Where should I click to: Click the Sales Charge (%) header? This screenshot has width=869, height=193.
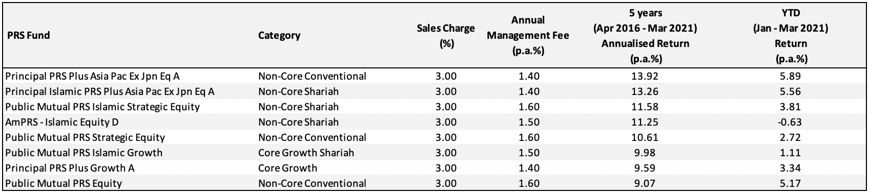click(446, 36)
